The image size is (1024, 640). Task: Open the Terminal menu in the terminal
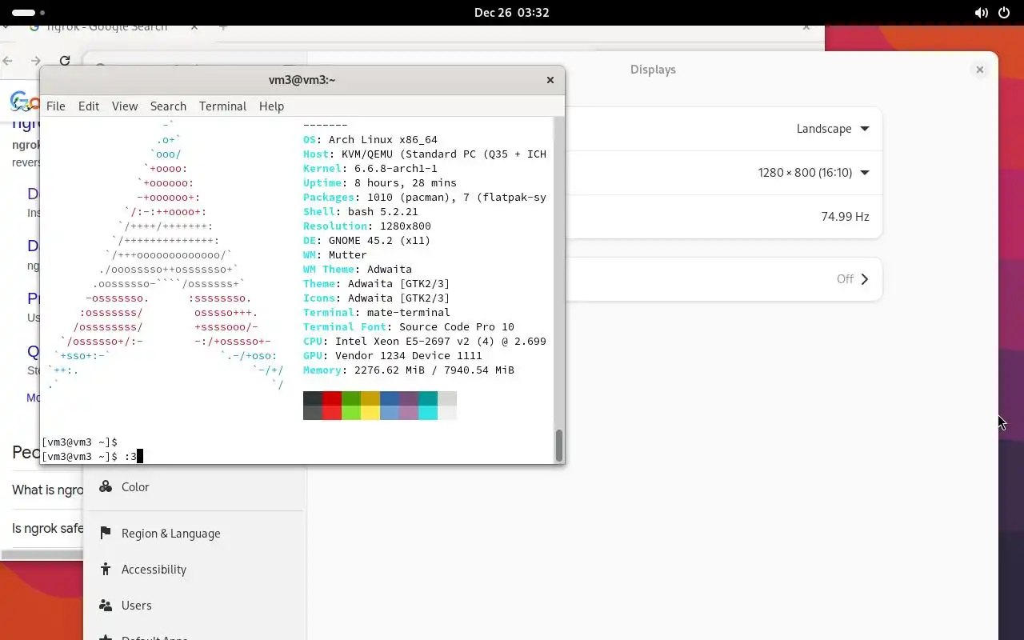click(x=222, y=106)
